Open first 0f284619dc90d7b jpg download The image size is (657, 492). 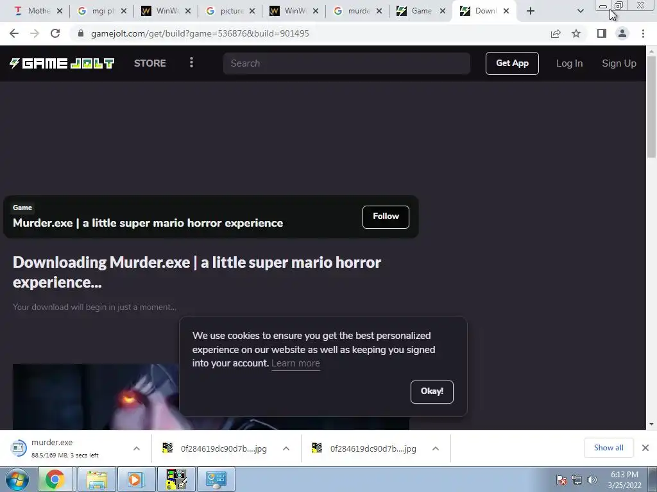(215, 448)
